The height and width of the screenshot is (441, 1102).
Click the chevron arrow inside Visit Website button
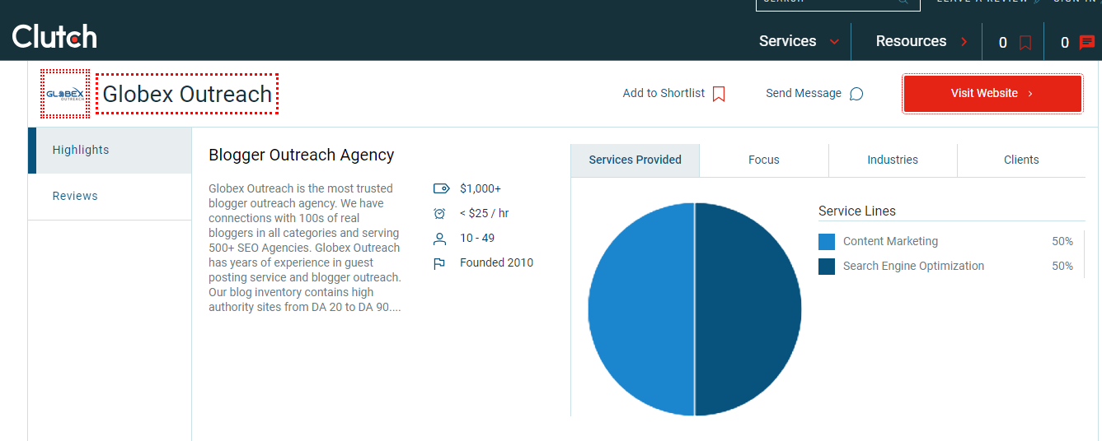[1030, 94]
